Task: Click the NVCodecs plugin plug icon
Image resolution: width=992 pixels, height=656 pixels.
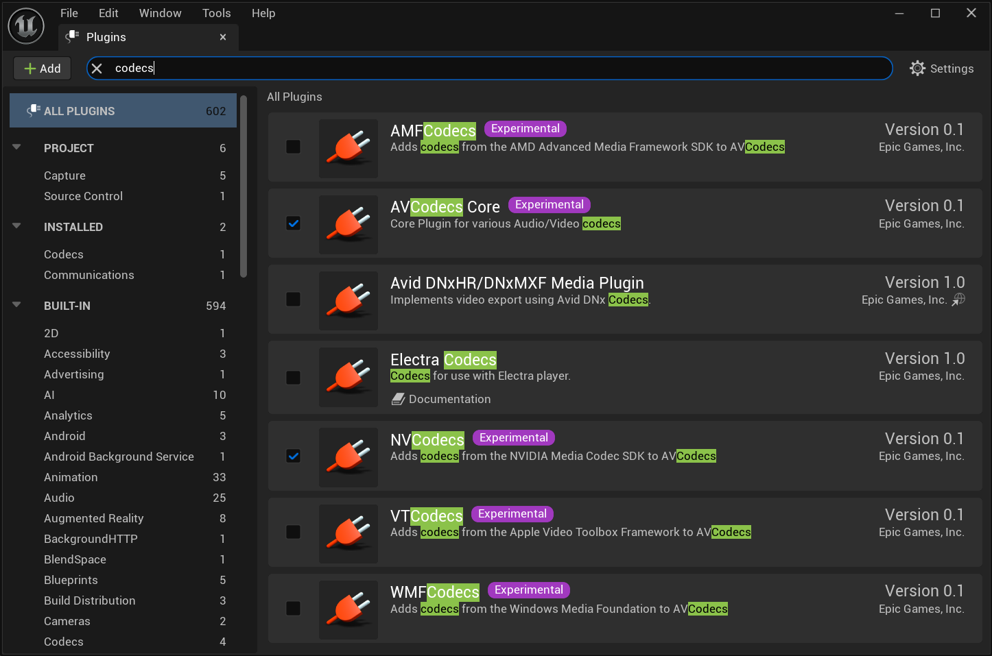Action: pos(349,457)
